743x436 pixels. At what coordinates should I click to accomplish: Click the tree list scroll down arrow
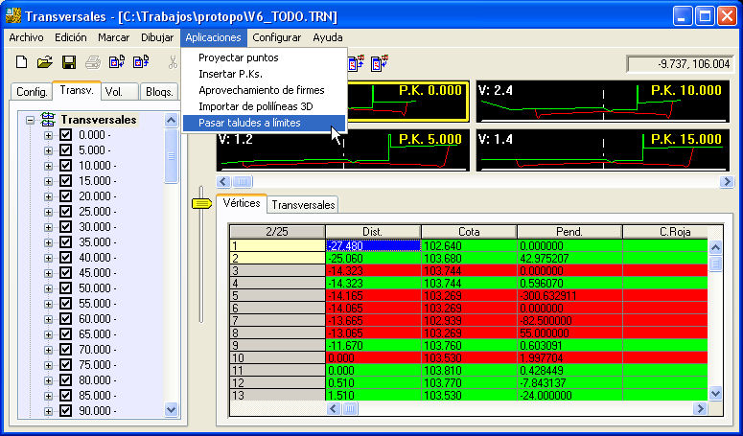[x=171, y=410]
